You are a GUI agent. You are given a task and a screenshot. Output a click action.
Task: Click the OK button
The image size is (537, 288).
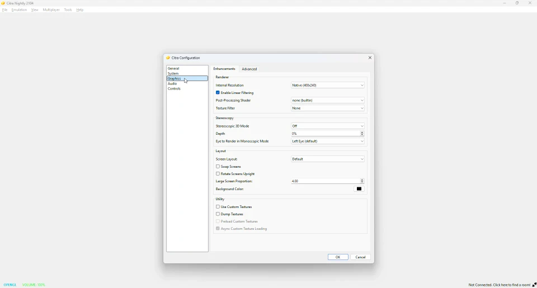338,257
